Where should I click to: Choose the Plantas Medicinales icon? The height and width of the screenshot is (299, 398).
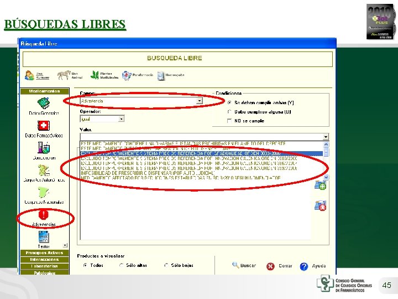(95, 75)
